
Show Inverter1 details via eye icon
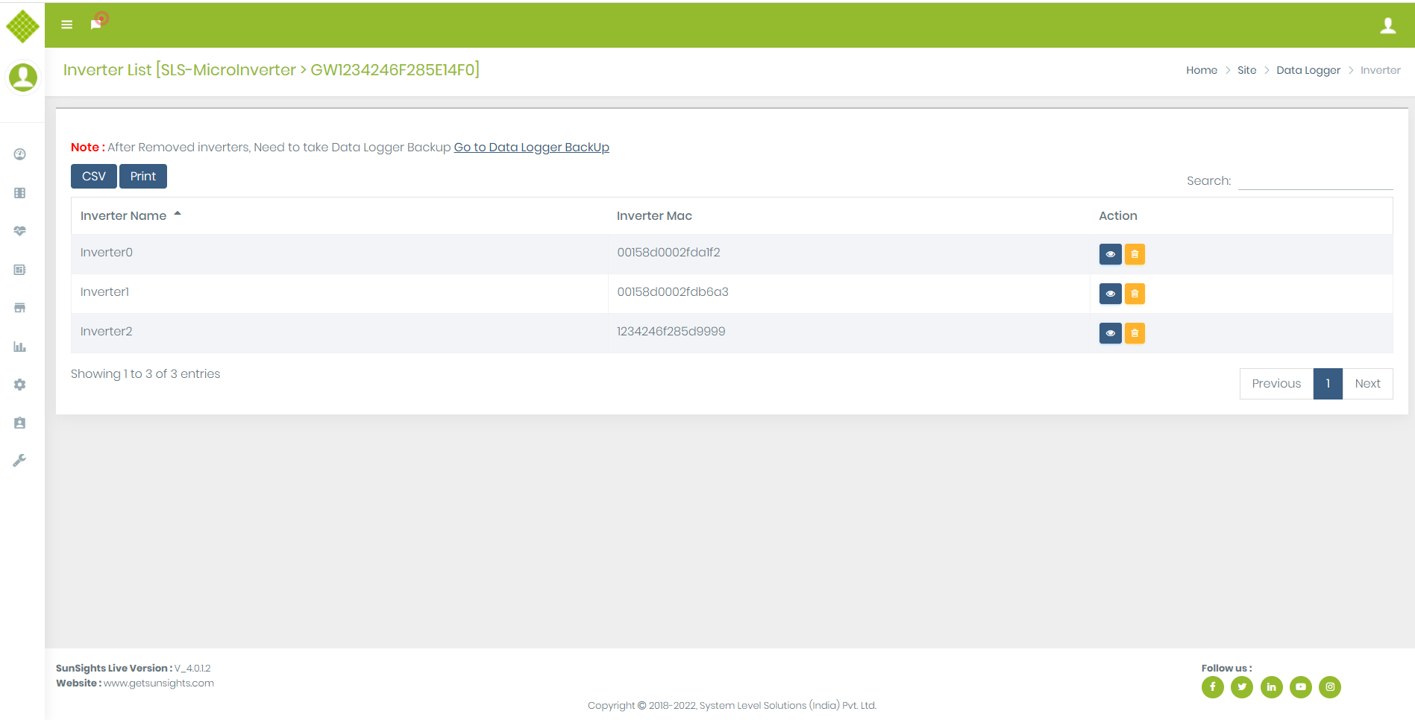[x=1110, y=293]
